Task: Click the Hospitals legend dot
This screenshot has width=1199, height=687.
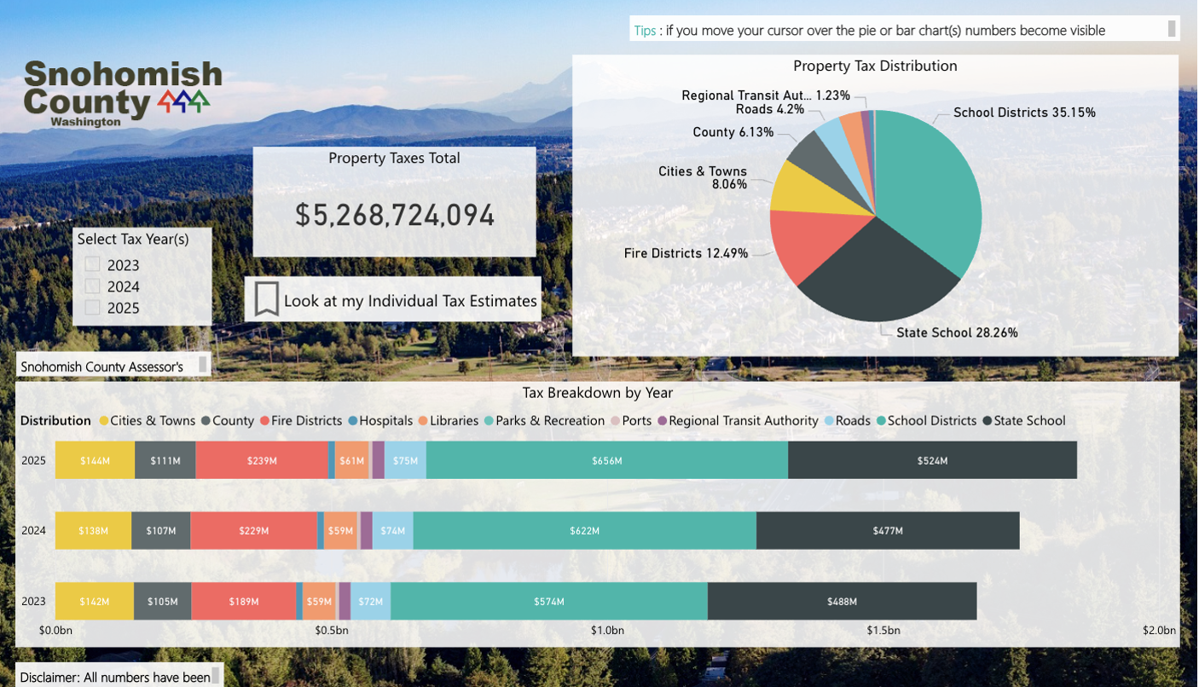Action: (x=353, y=421)
